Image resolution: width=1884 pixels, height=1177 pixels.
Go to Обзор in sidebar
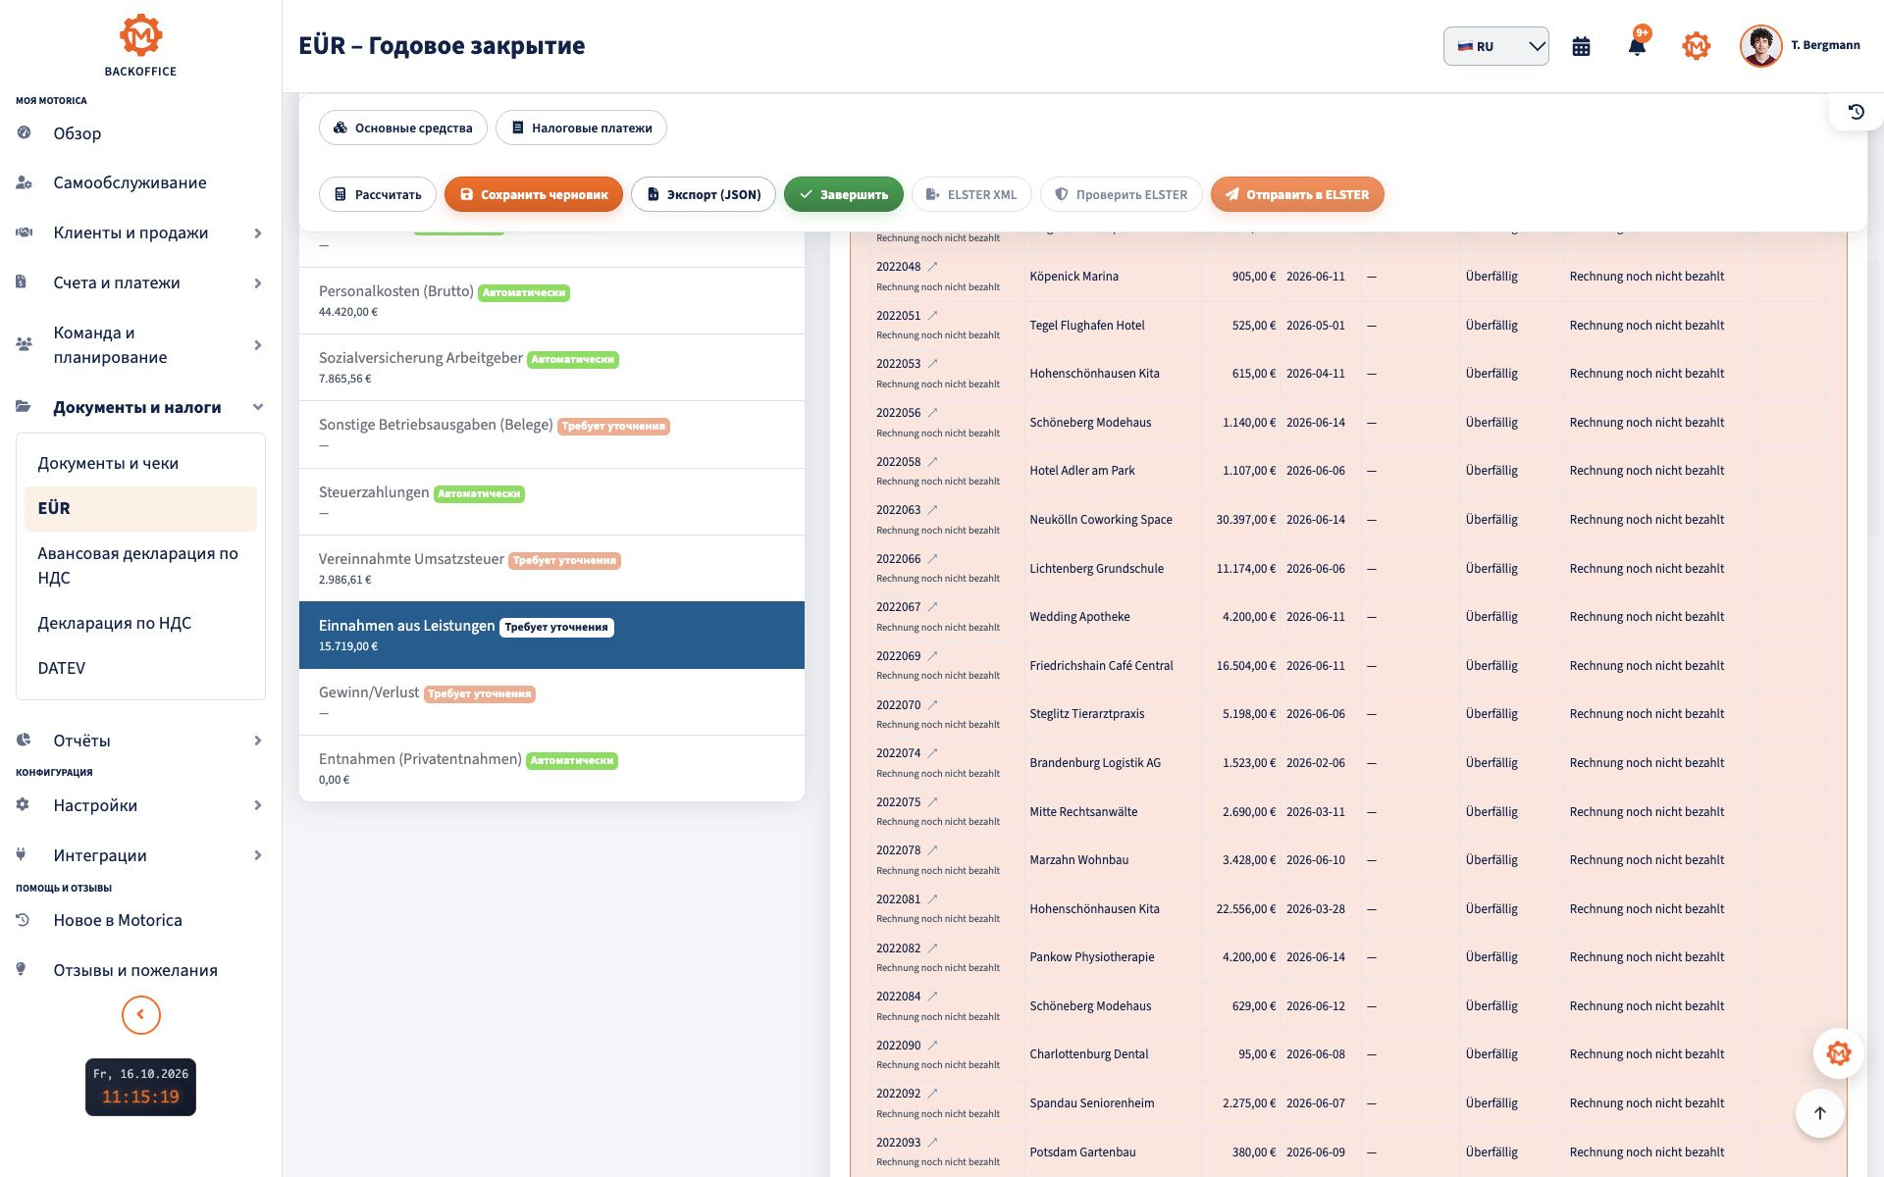(x=140, y=133)
